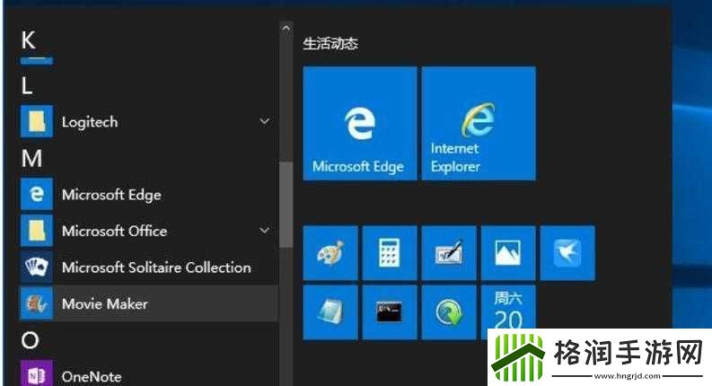Open the pen handwriting input tile
Viewport: 712px width, 386px height.
[448, 253]
